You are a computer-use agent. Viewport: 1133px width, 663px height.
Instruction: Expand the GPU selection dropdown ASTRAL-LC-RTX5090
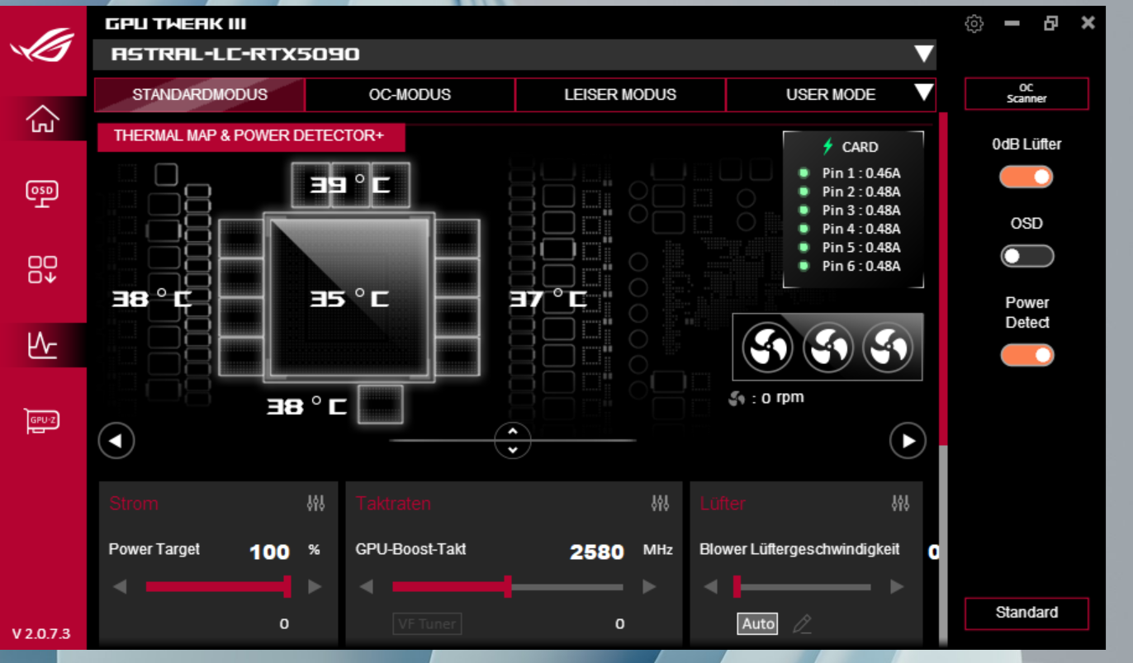pos(924,54)
